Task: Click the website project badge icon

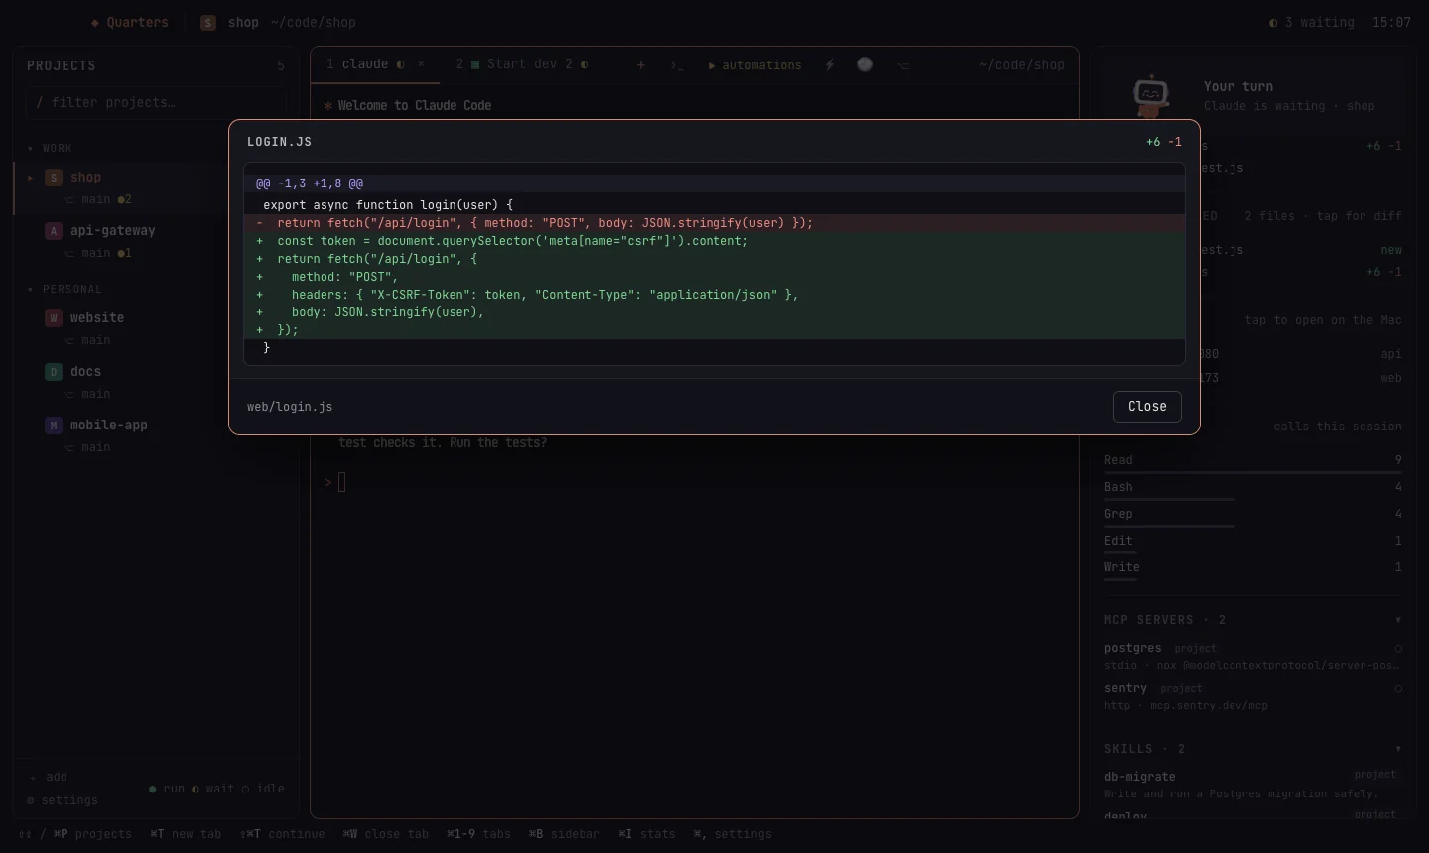Action: point(54,318)
